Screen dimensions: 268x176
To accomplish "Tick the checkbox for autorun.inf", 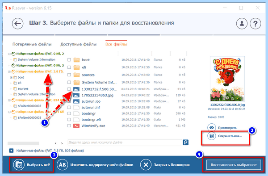I will (x=69, y=108).
